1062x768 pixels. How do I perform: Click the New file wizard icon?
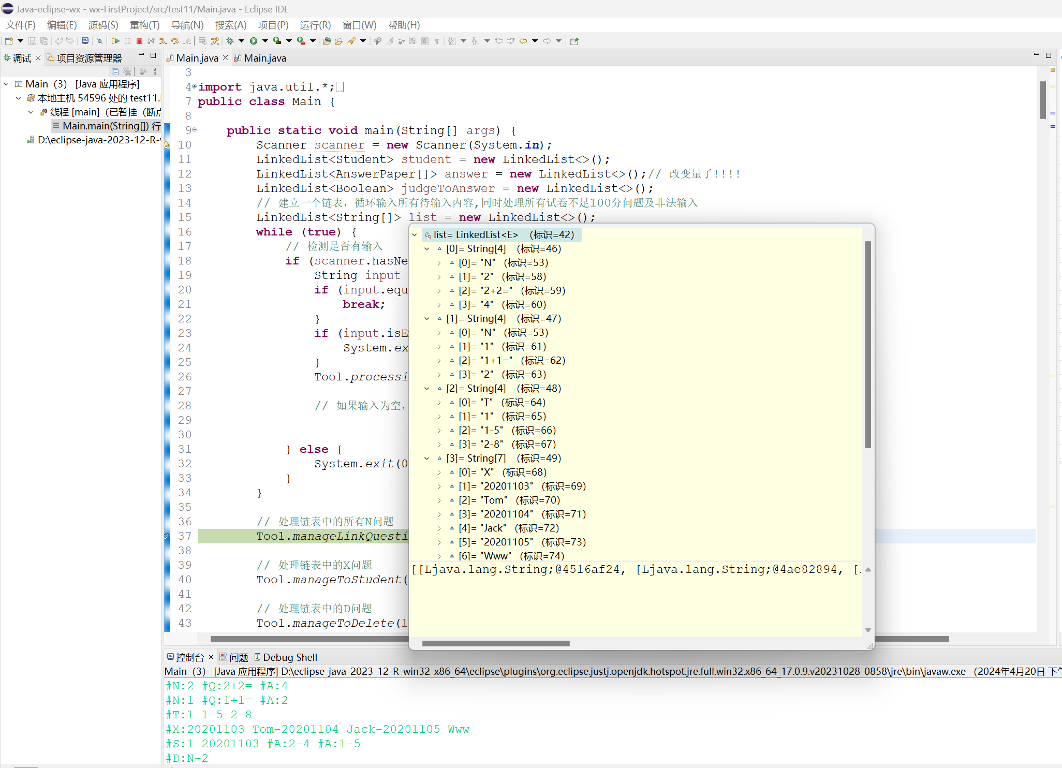tap(9, 41)
